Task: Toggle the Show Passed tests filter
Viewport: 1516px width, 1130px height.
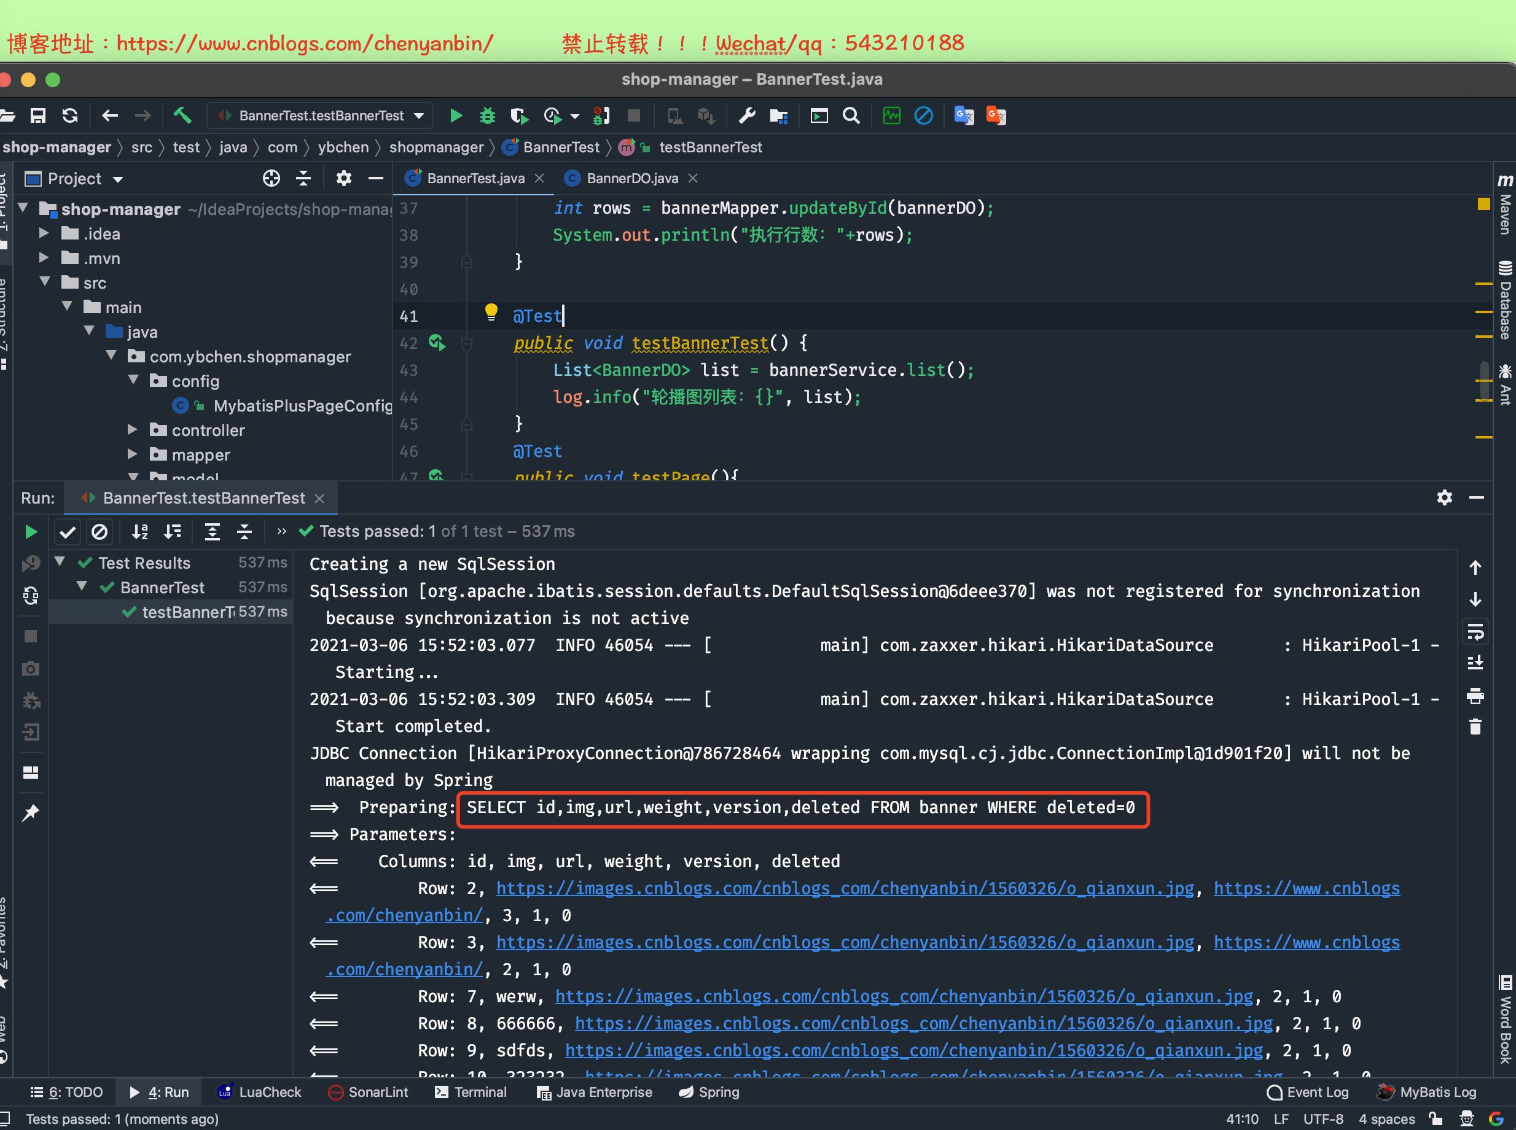Action: tap(67, 531)
